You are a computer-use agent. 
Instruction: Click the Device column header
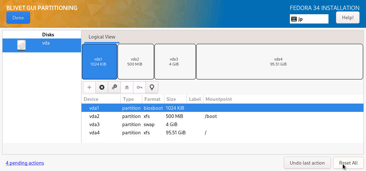click(101, 99)
